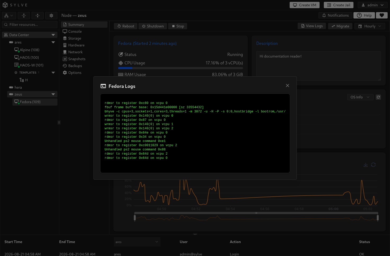Open the Hardware tab

tap(84, 45)
